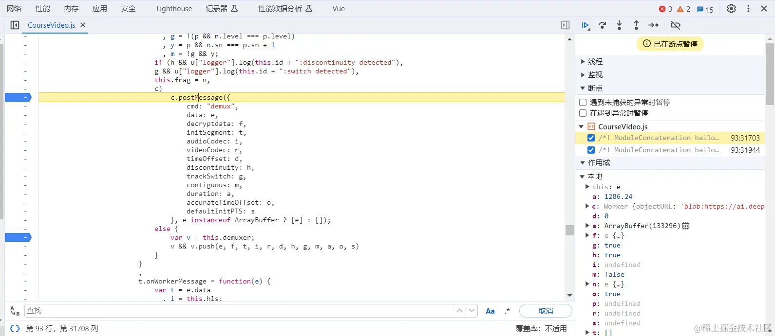The image size is (775, 336).
Task: Toggle regular expression search option
Action: click(507, 311)
